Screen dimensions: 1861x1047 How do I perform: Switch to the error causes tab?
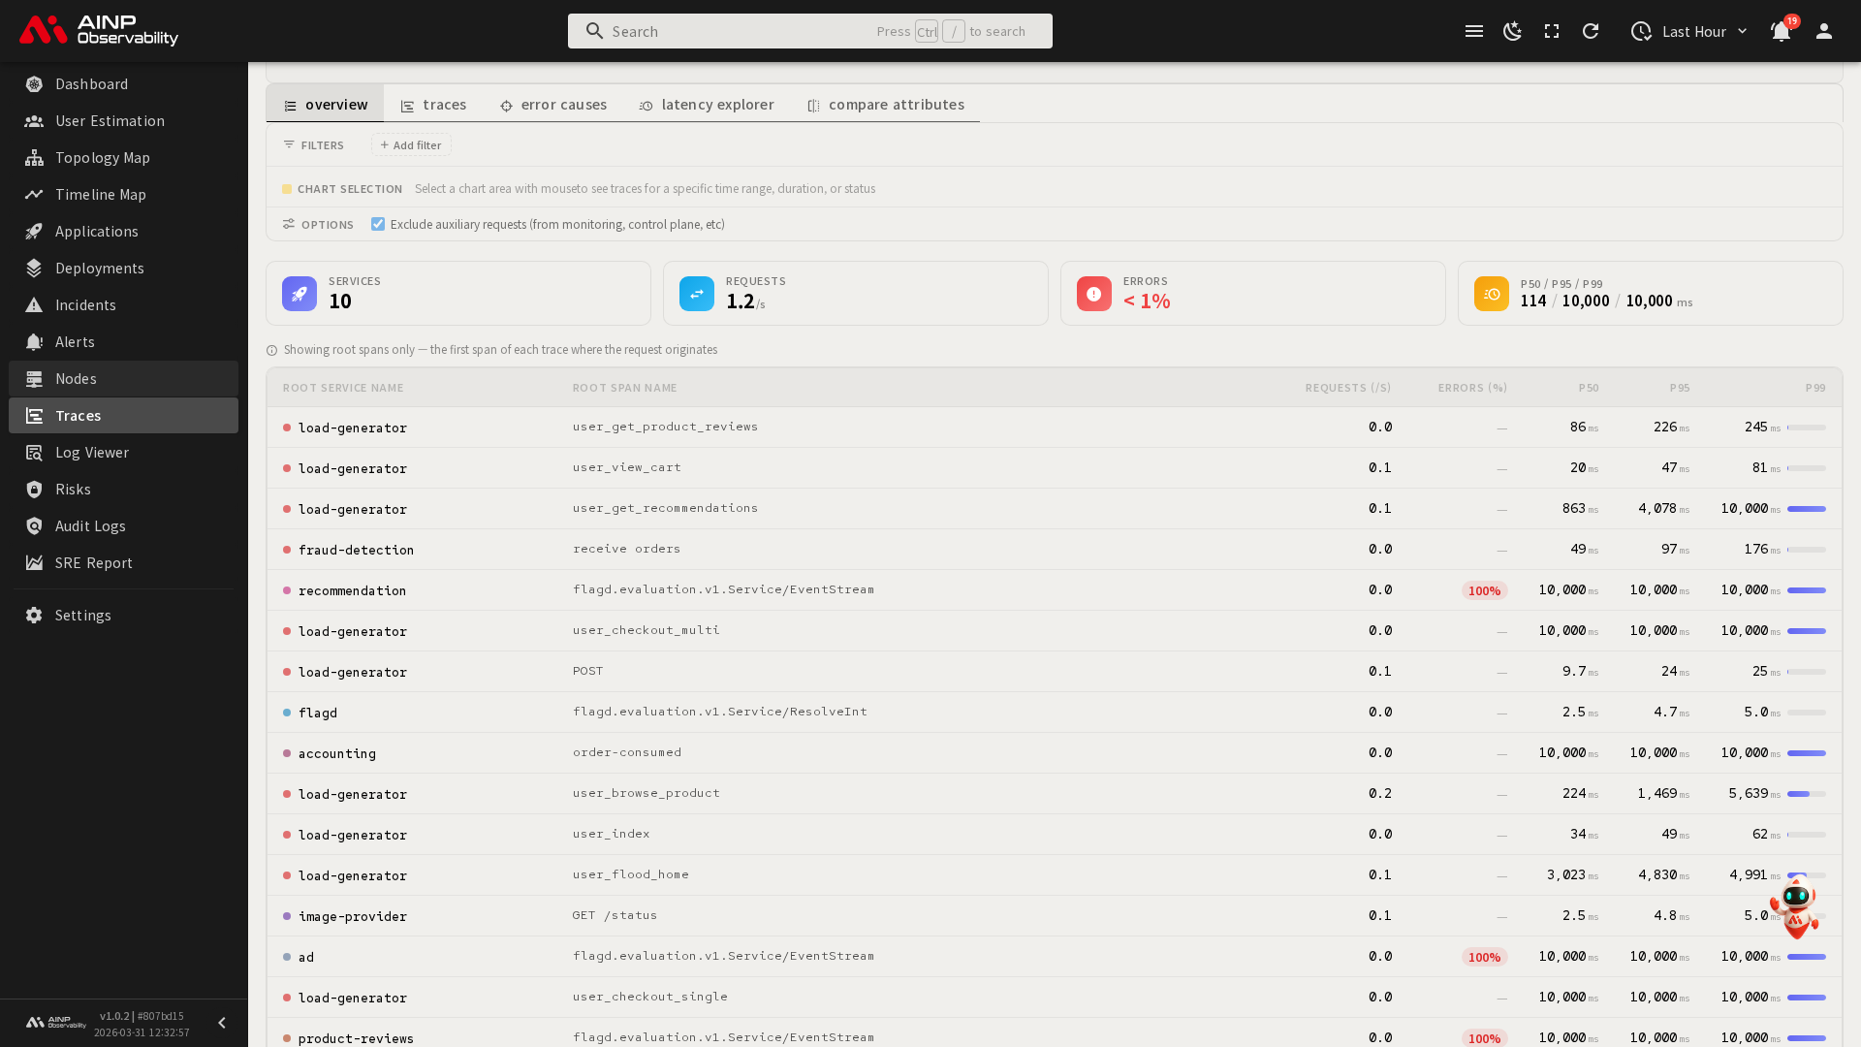pos(553,104)
